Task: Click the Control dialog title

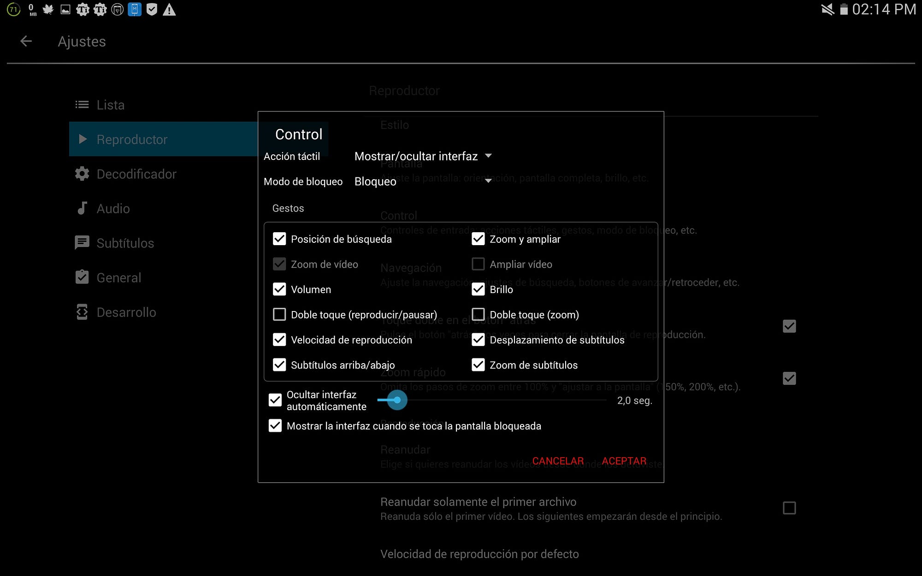Action: click(299, 134)
